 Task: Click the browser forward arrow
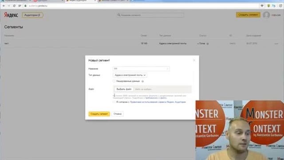(9, 6)
